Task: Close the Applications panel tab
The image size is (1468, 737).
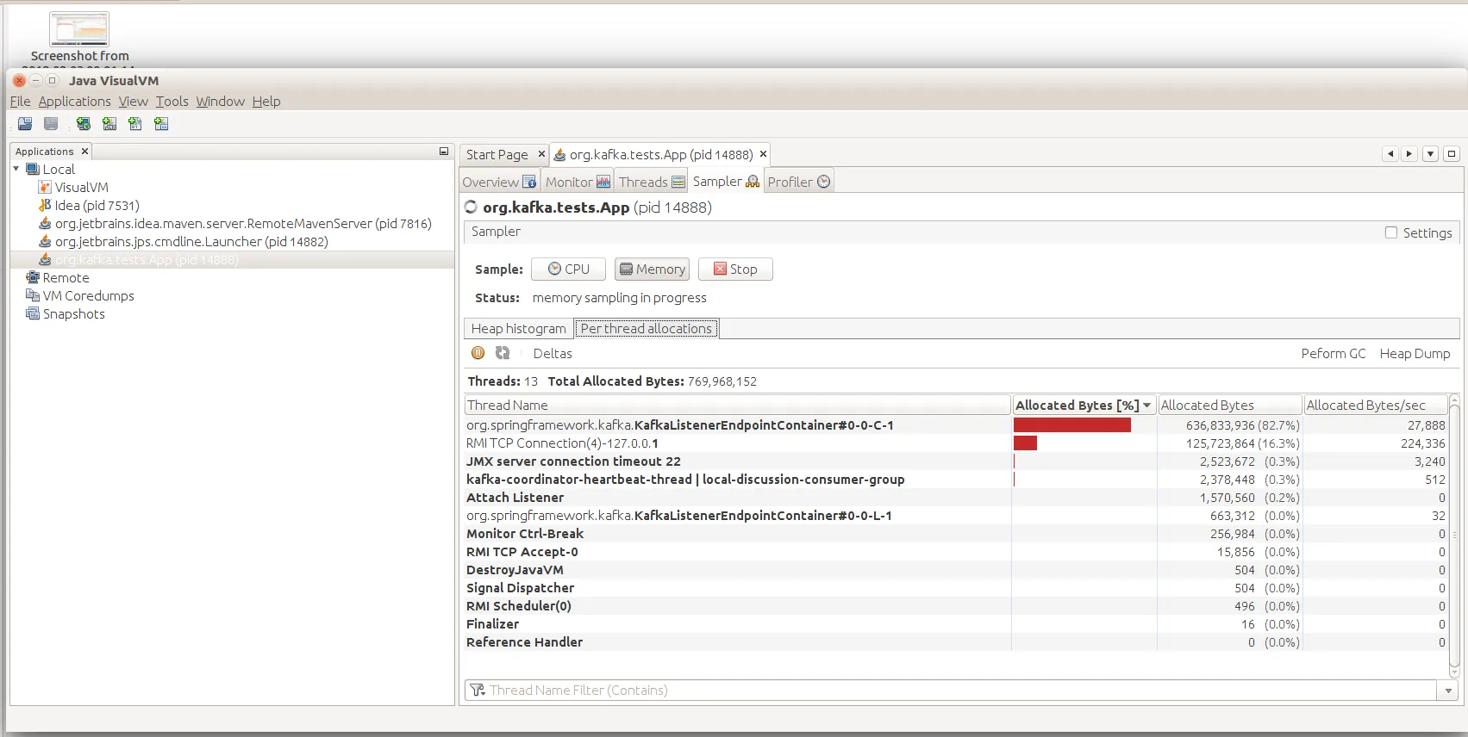Action: [84, 152]
